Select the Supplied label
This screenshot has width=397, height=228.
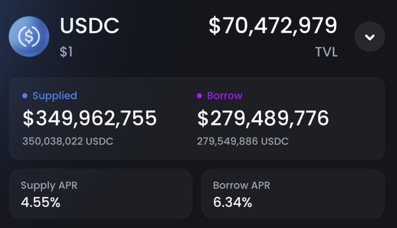pos(55,96)
